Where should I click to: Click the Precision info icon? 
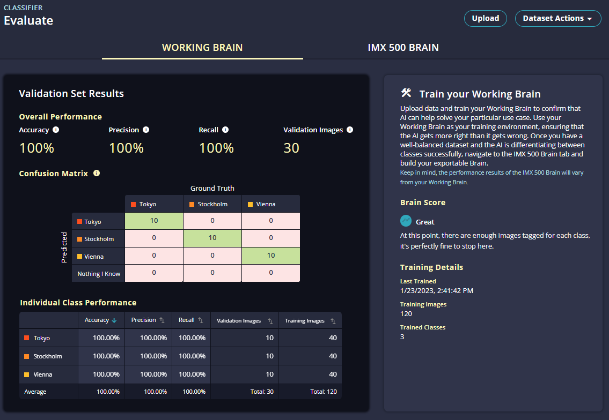coord(145,130)
